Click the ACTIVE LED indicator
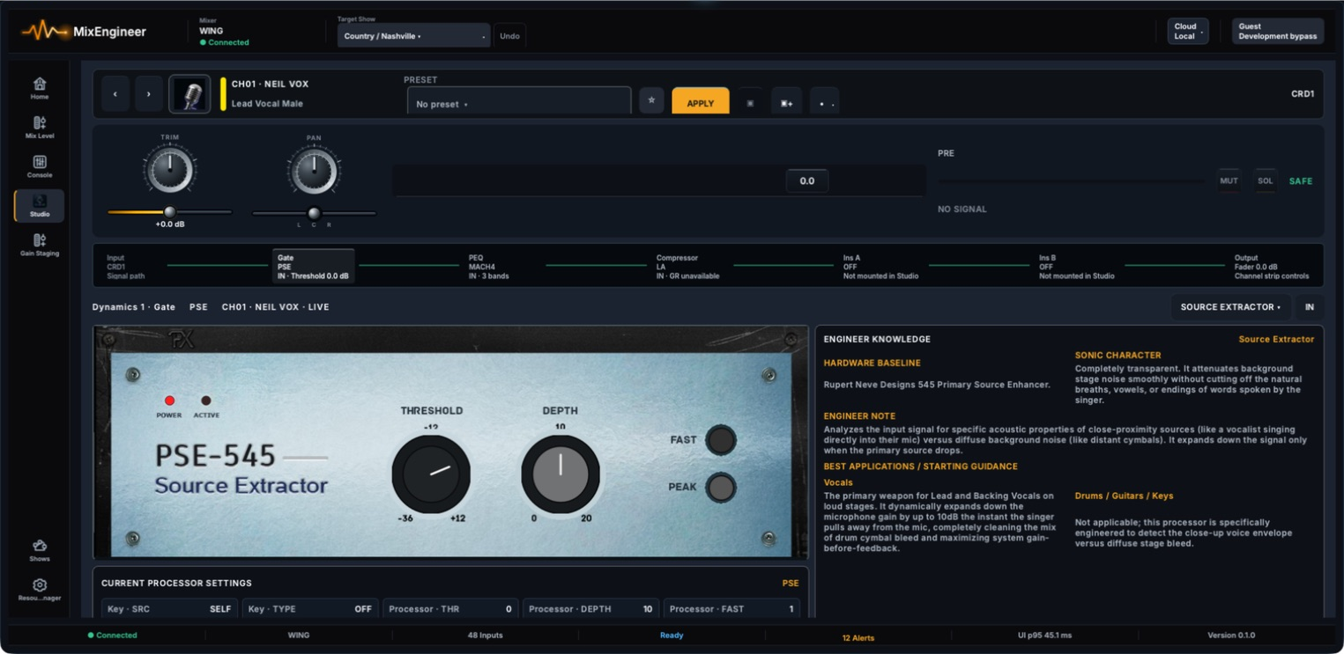 (x=206, y=400)
